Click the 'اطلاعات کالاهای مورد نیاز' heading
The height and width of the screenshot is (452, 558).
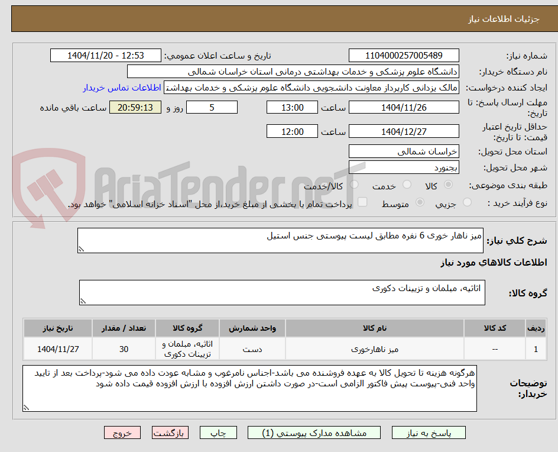point(494,263)
